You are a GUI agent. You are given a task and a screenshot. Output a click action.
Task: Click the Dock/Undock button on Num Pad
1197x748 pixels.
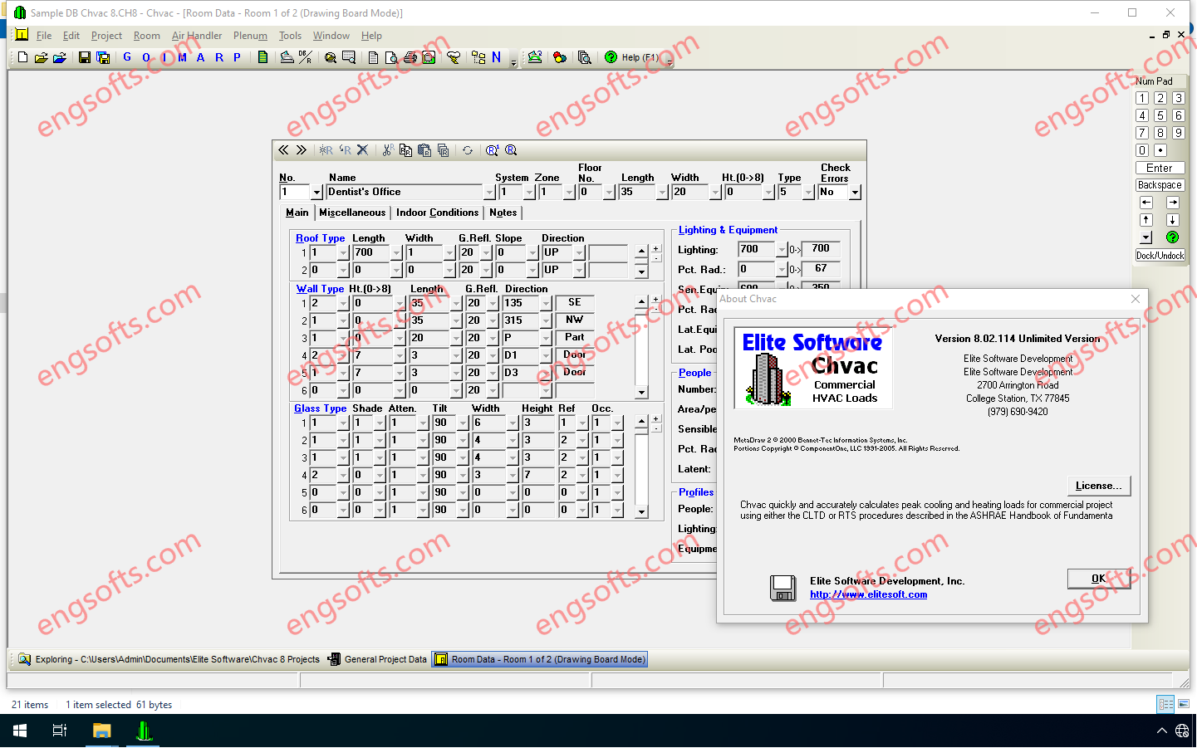[x=1160, y=256]
